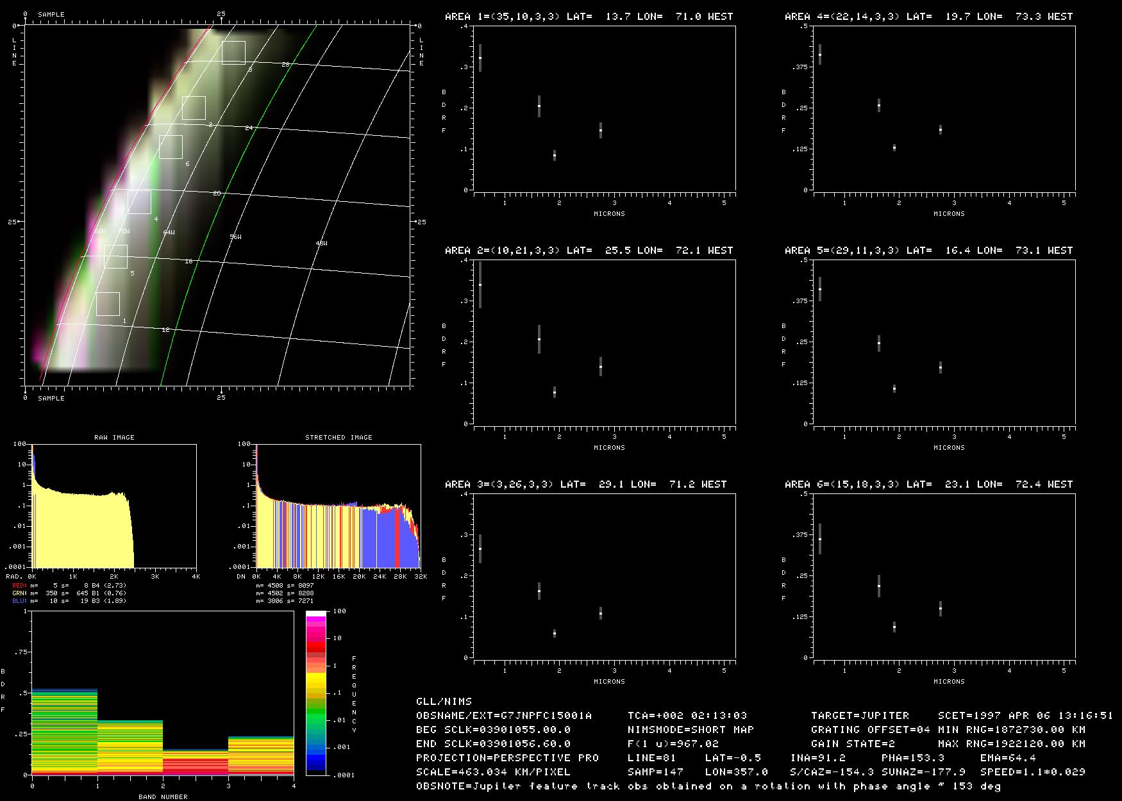
Task: Click the OBSNAME/EXT field text
Action: 504,715
